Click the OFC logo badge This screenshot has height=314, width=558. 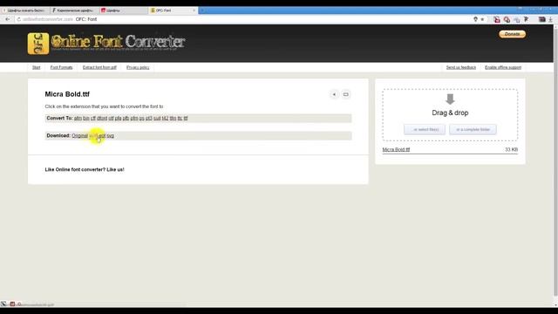(x=38, y=44)
